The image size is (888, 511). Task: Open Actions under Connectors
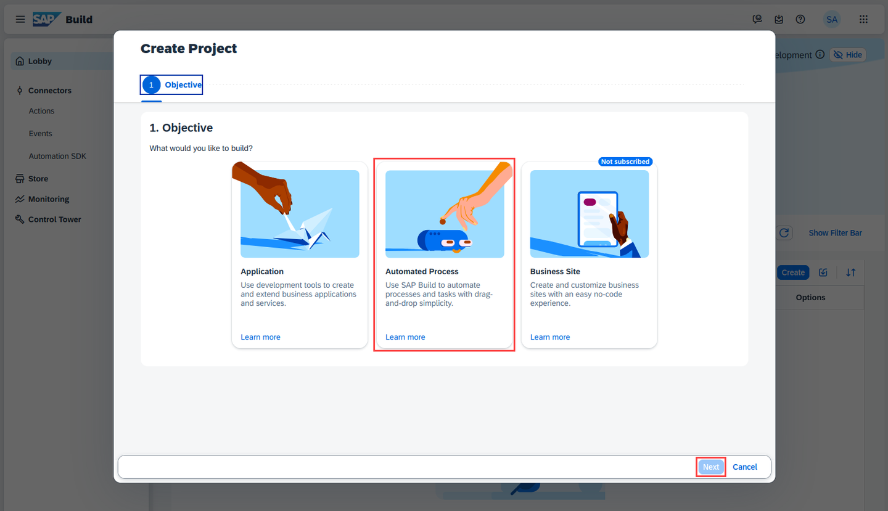[x=41, y=111]
